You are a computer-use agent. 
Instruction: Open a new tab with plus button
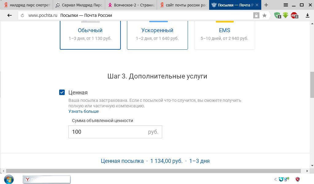[266, 5]
